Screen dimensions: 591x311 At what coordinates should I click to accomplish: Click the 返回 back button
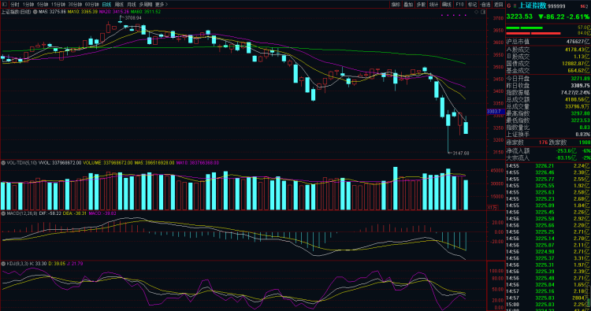point(498,5)
